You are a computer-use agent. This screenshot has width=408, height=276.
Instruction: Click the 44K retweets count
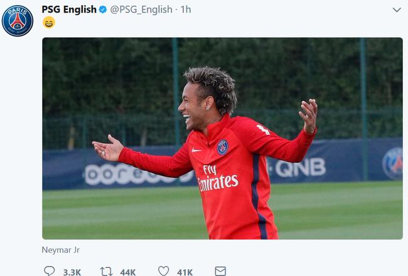[128, 272]
